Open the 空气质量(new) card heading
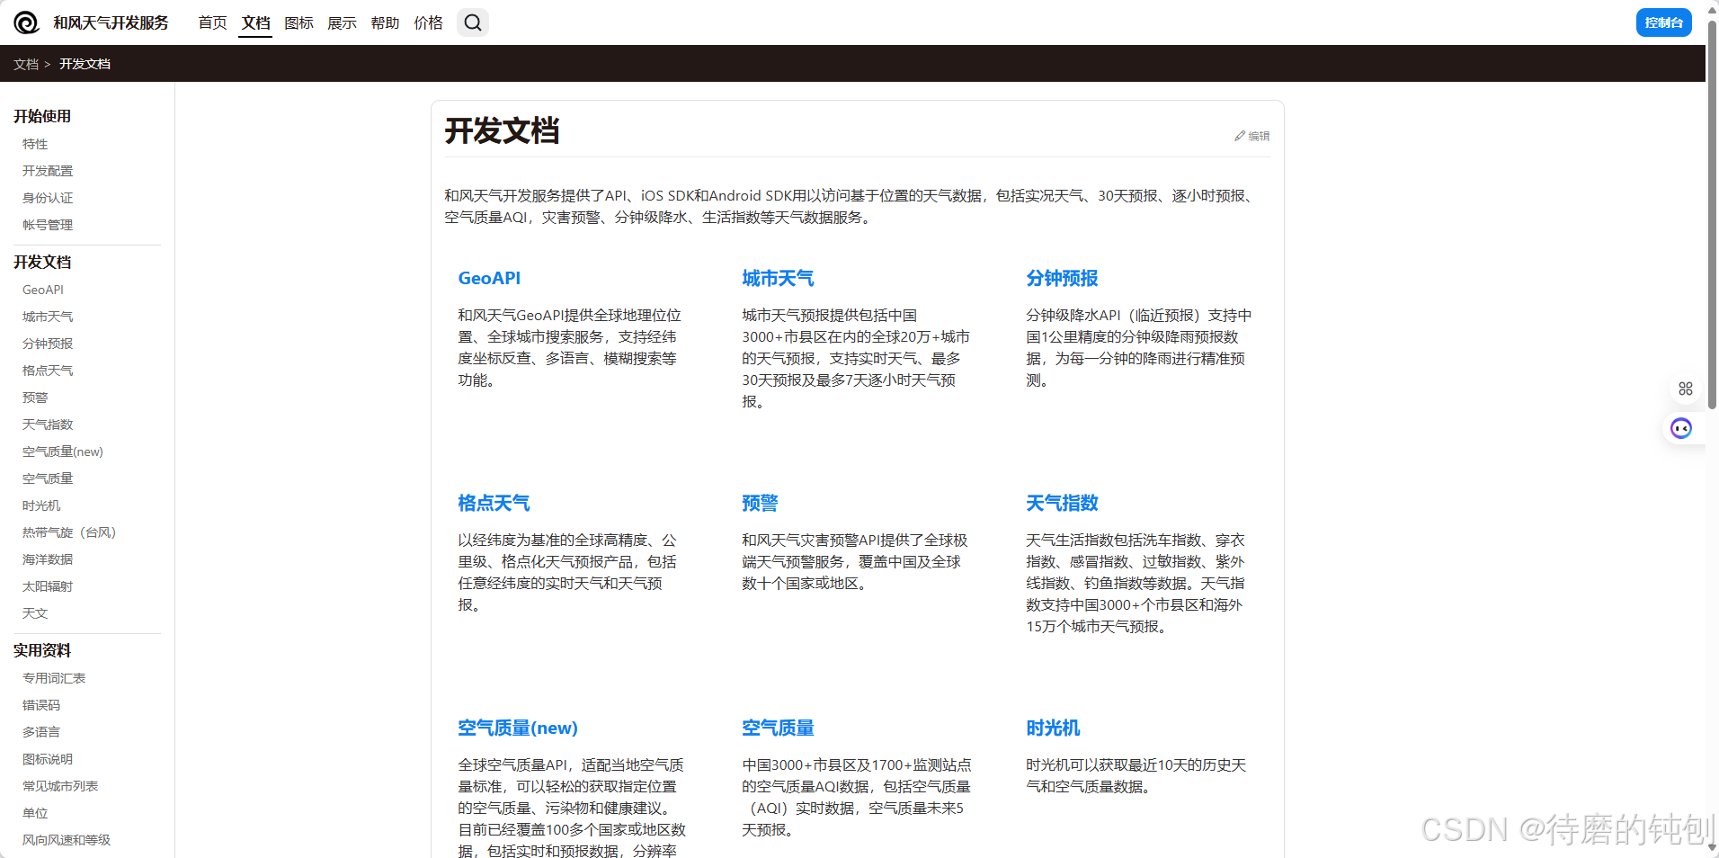Viewport: 1719px width, 858px height. (x=518, y=728)
